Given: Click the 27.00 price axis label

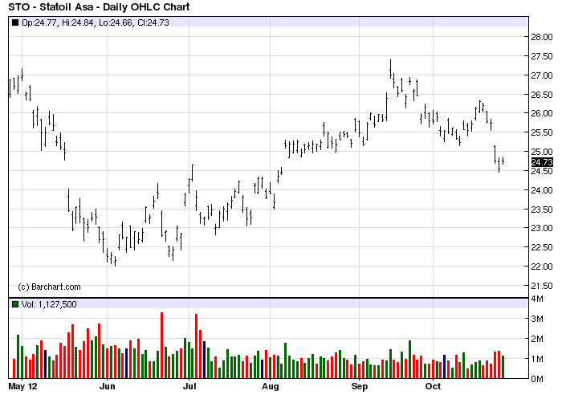Looking at the screenshot, I should [x=542, y=75].
